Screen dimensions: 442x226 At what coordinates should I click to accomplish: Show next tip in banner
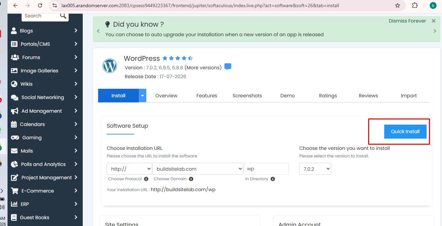(x=435, y=31)
